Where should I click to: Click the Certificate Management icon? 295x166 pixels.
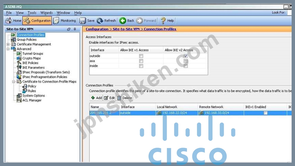pyautogui.click(x=13, y=44)
